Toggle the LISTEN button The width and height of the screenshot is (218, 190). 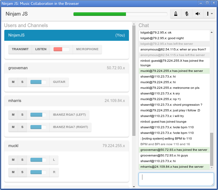[x=41, y=49]
